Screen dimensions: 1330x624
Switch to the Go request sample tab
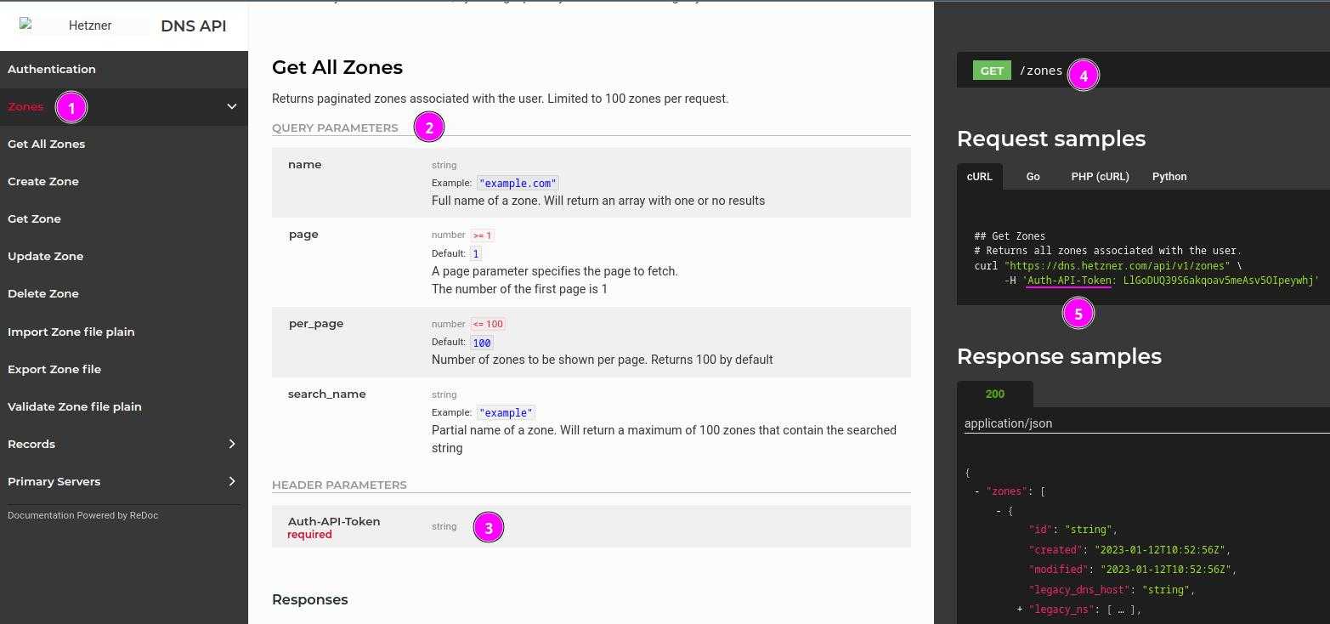click(1033, 176)
